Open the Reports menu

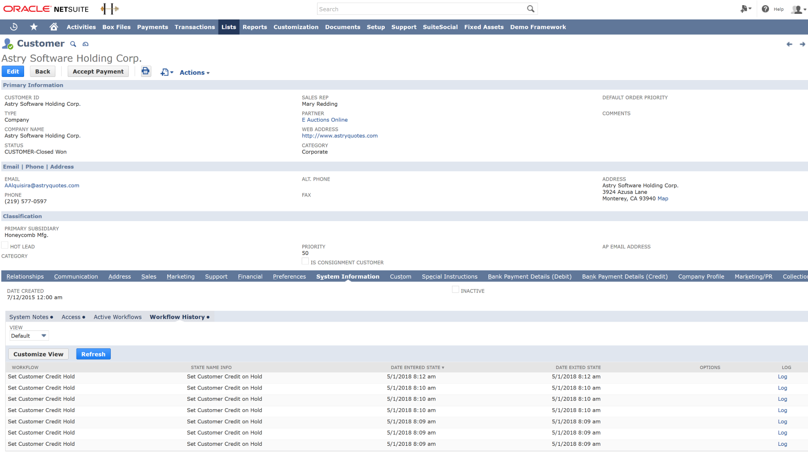coord(254,27)
